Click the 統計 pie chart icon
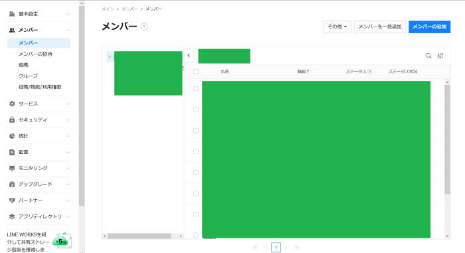The height and width of the screenshot is (253, 465). [12, 136]
